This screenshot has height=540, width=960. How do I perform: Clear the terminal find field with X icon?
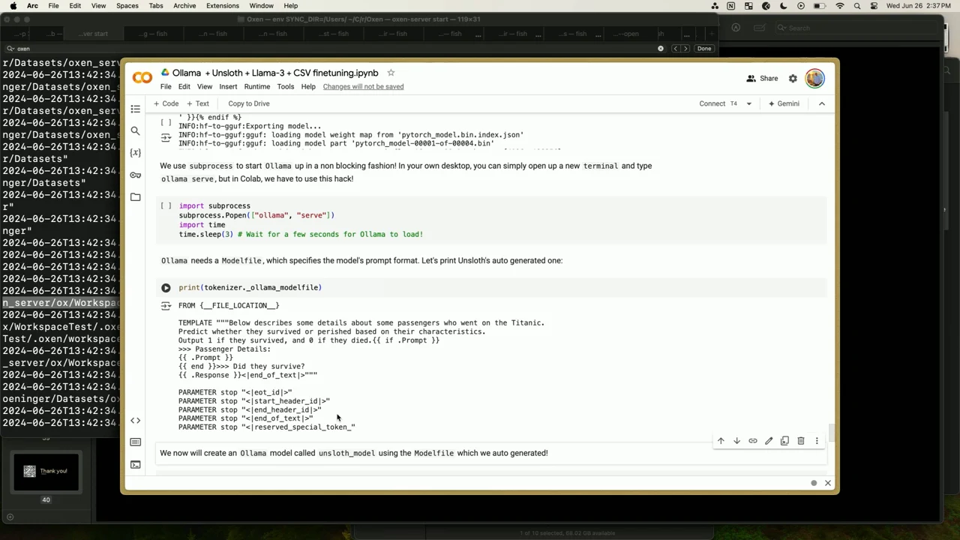click(661, 49)
